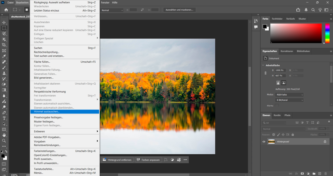The image size is (333, 176).
Task: Select the Hand tool
Action: click(x=4, y=135)
